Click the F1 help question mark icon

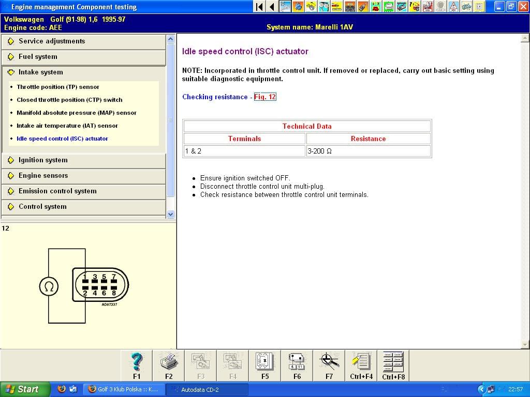pos(137,362)
